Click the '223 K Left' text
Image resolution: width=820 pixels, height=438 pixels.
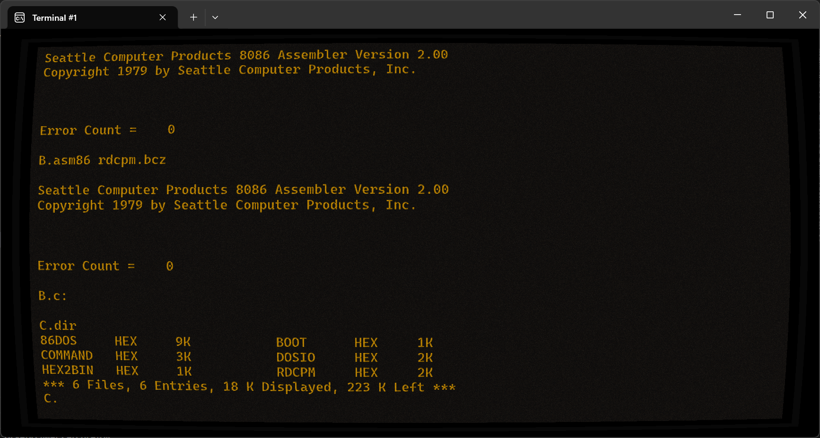pyautogui.click(x=385, y=387)
